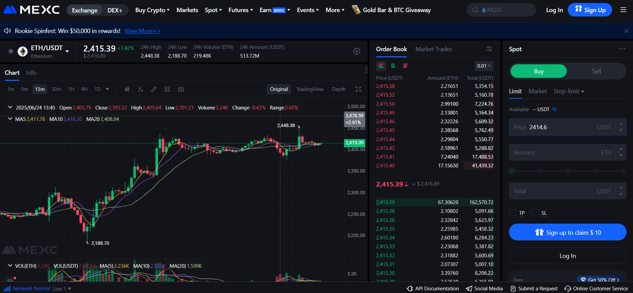Collapse the MA indicator row chevron
The image size is (633, 293).
10,119
